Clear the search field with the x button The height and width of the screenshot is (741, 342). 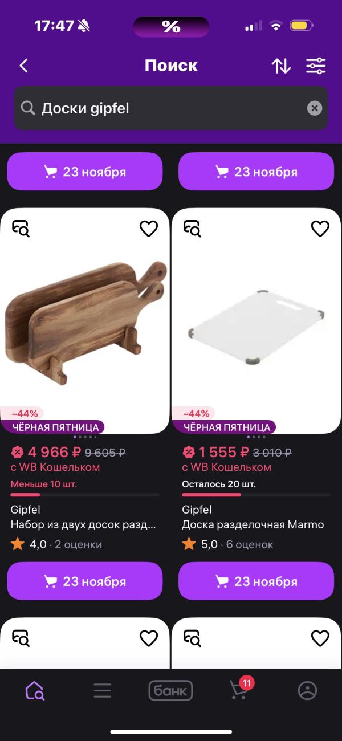pyautogui.click(x=314, y=108)
